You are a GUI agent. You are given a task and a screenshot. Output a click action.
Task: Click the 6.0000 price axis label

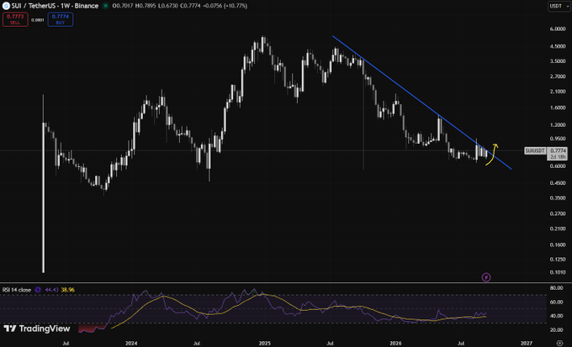(558, 29)
